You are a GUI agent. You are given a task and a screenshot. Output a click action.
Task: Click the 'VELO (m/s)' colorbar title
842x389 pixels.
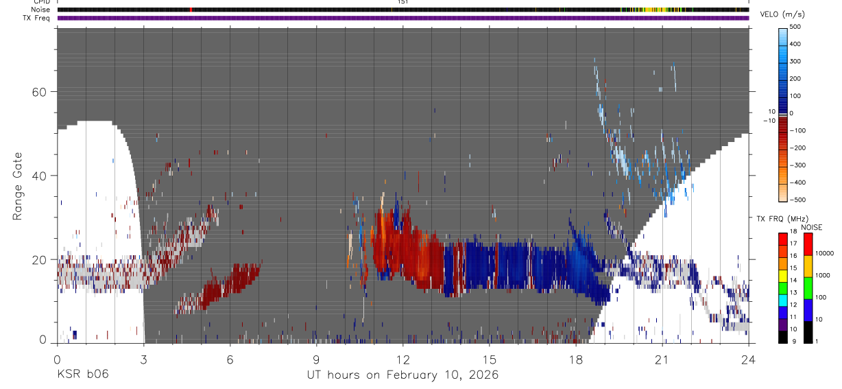pyautogui.click(x=784, y=14)
